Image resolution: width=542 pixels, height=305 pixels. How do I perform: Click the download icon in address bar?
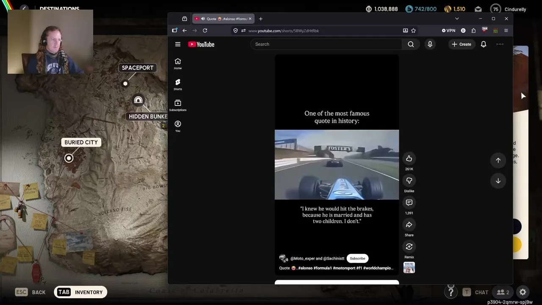[x=405, y=30]
